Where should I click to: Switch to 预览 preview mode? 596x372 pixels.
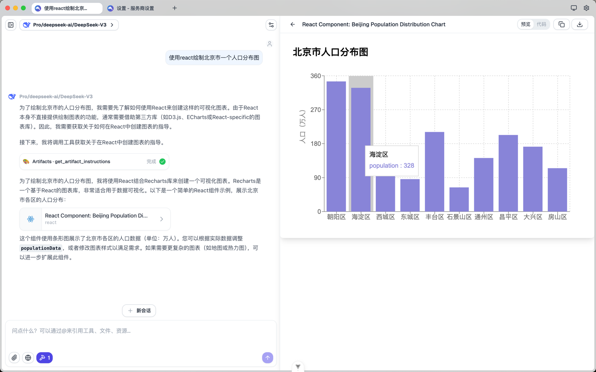pos(526,24)
